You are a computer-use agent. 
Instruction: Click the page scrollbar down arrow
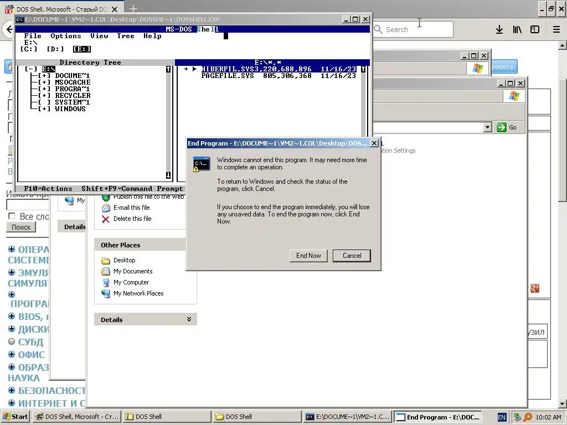(563, 403)
